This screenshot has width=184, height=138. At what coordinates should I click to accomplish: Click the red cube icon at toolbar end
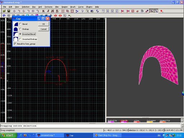point(162,11)
